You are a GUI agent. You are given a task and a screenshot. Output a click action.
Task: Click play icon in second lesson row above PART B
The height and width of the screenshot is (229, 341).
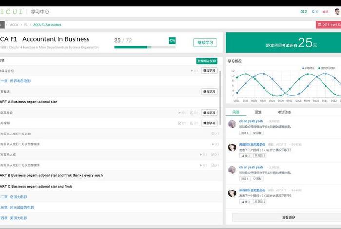click(201, 154)
